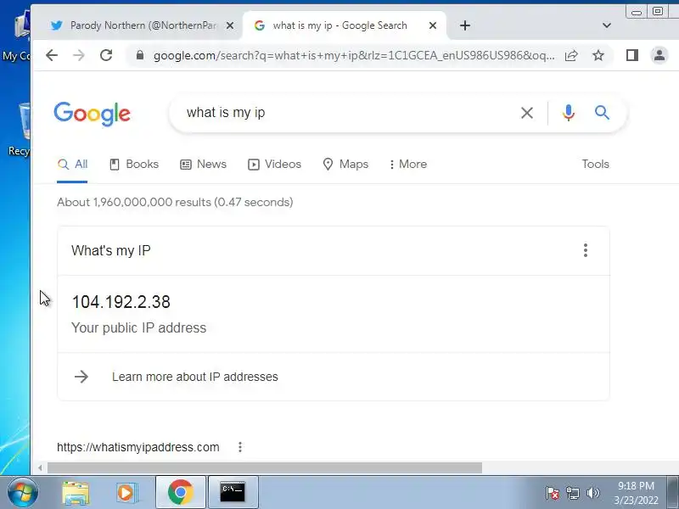Expand the More search filters menu
The image size is (679, 509).
coord(408,164)
